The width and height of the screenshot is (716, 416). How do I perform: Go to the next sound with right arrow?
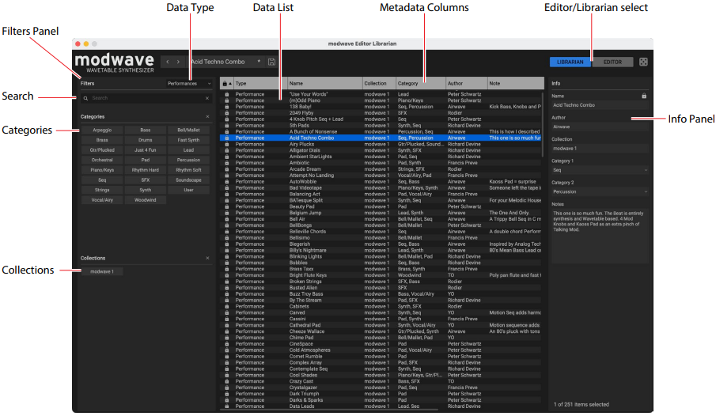point(178,62)
